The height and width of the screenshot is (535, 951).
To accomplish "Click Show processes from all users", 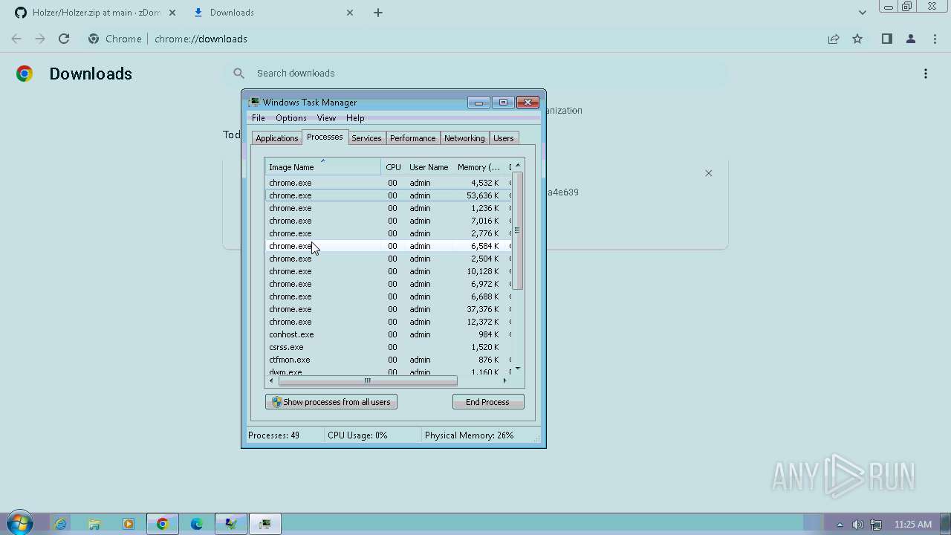I will [x=331, y=402].
